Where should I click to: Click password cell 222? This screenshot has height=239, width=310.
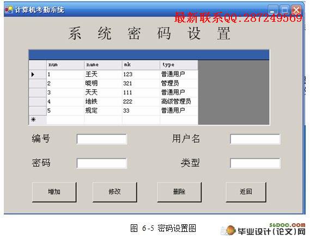141,102
